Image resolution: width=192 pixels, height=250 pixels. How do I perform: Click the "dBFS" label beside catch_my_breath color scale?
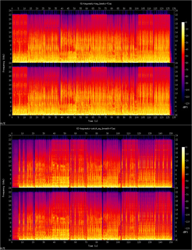pyautogui.click(x=185, y=232)
